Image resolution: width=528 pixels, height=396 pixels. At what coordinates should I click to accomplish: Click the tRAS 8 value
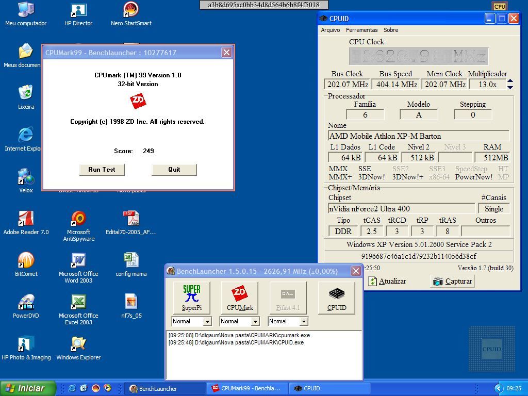click(448, 232)
